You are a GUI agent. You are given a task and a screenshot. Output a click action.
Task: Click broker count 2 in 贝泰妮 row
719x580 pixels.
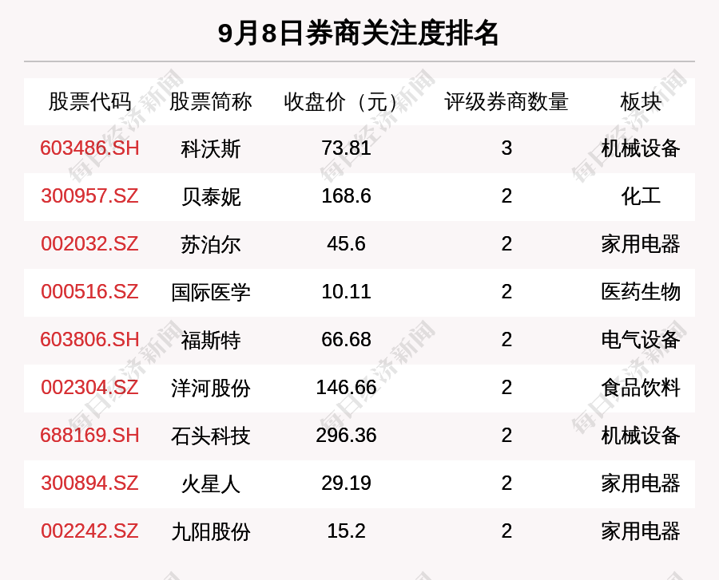pos(506,196)
